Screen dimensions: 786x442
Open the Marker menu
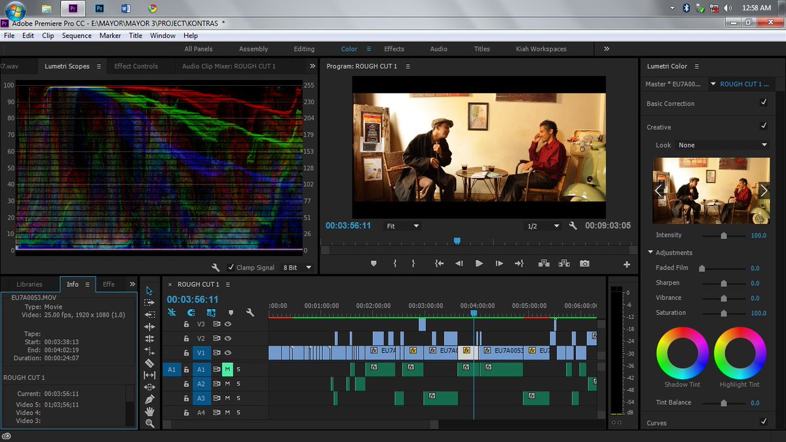[x=110, y=35]
